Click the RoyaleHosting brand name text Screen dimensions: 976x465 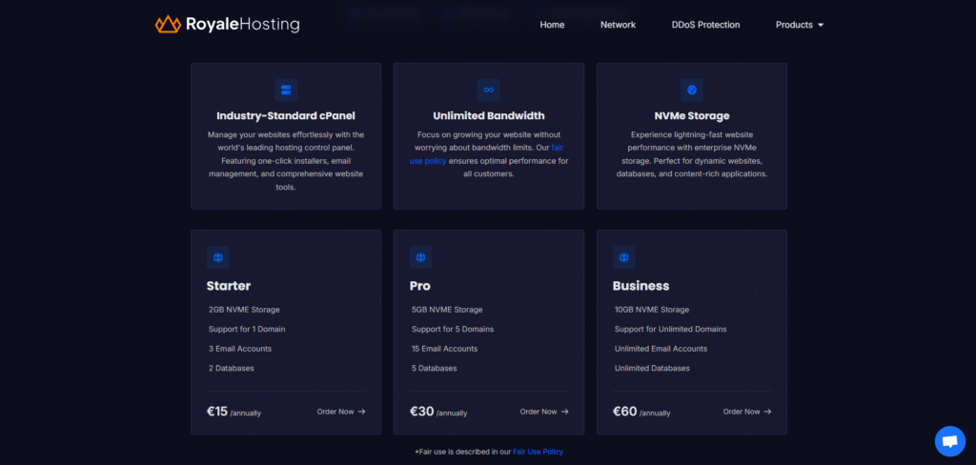(242, 24)
